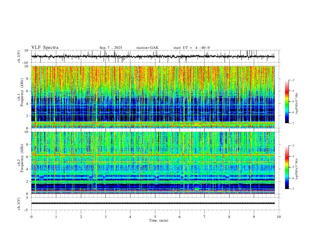Click the "Time (min)" axis label
The width and height of the screenshot is (314, 243).
coord(159,220)
